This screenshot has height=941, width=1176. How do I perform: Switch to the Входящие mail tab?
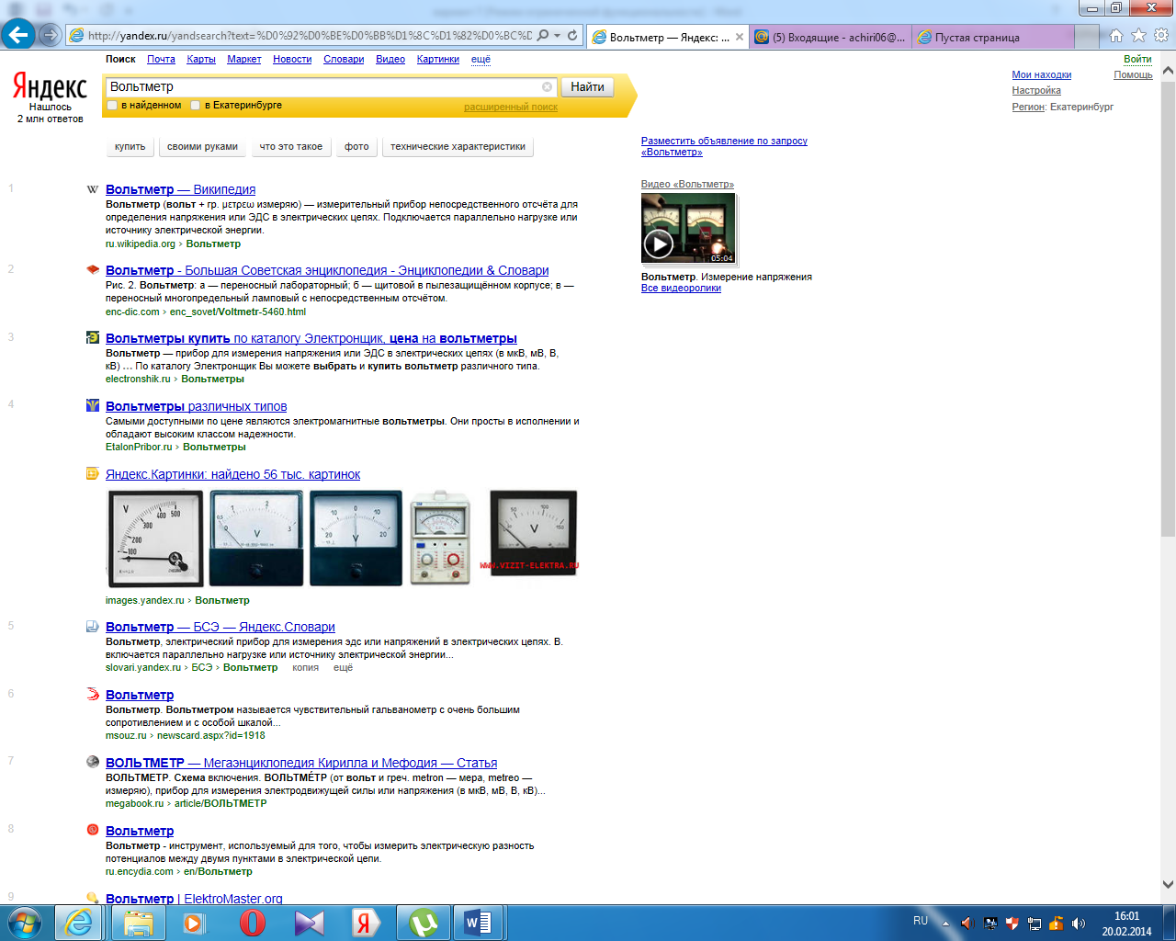[831, 37]
